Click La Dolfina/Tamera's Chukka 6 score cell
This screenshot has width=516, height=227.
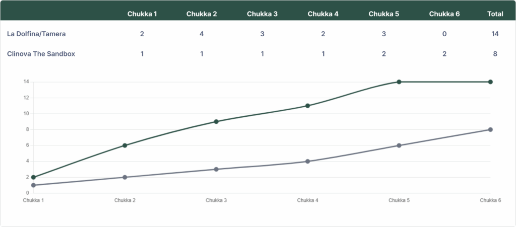click(444, 34)
